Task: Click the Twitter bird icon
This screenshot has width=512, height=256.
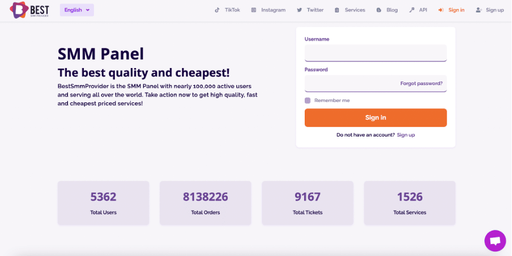Action: tap(300, 10)
